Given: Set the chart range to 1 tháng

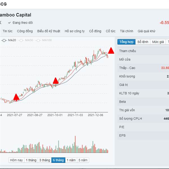Looking at the screenshot, I should pyautogui.click(x=31, y=160).
